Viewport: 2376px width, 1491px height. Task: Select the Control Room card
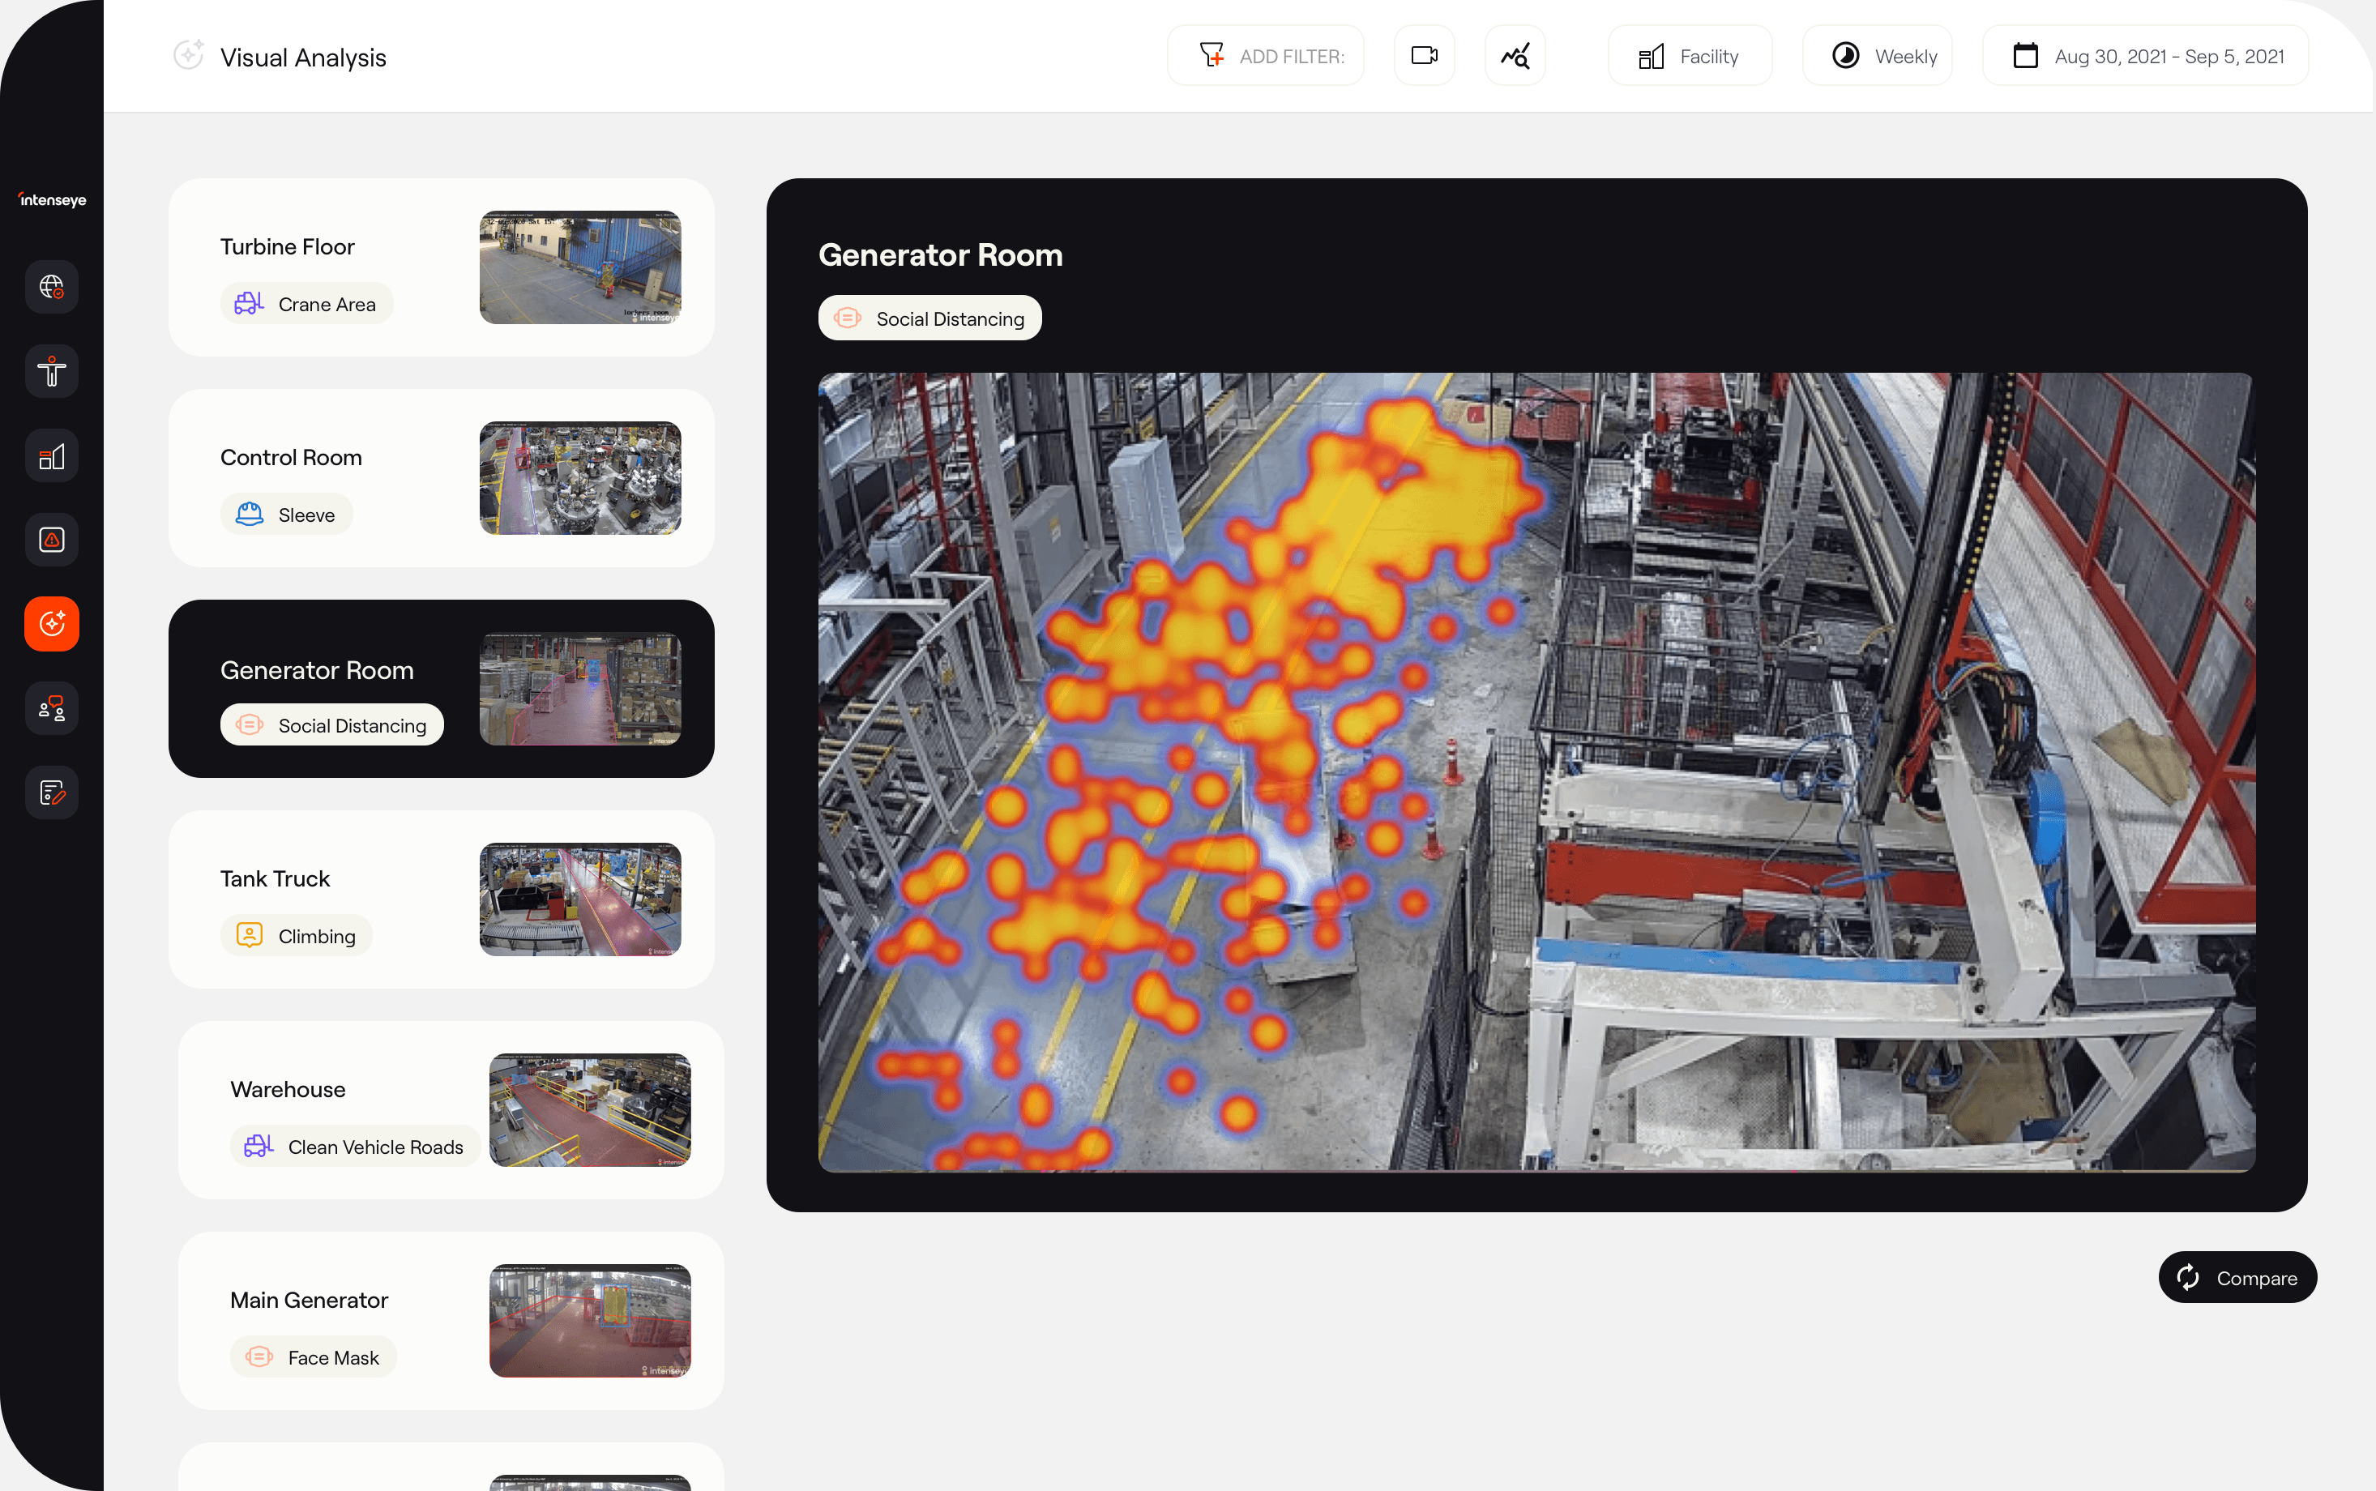tap(441, 478)
